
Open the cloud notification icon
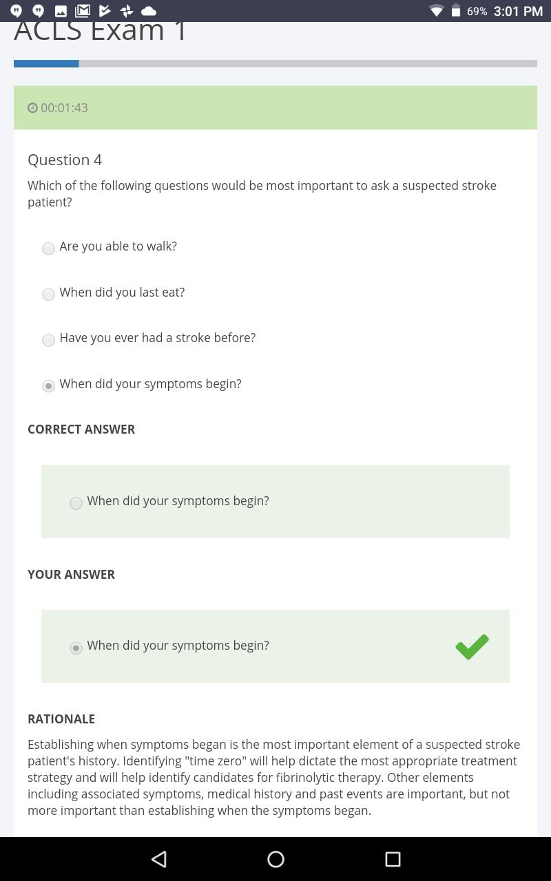(x=148, y=11)
